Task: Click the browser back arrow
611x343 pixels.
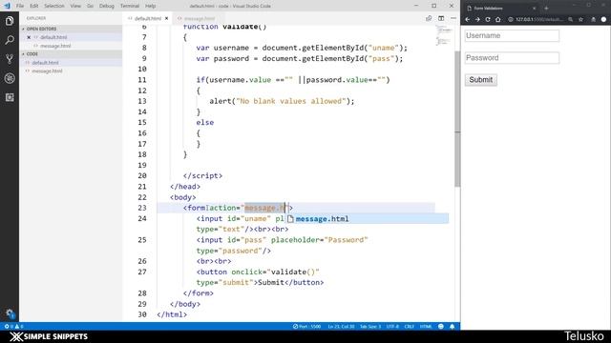Action: pos(467,19)
